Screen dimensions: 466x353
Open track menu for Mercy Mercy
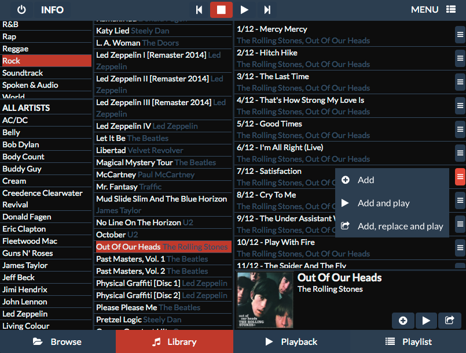(460, 35)
